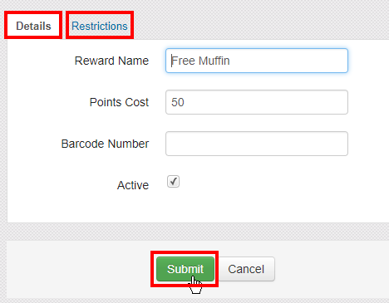
Task: Click the Barcode Number label
Action: pos(105,144)
